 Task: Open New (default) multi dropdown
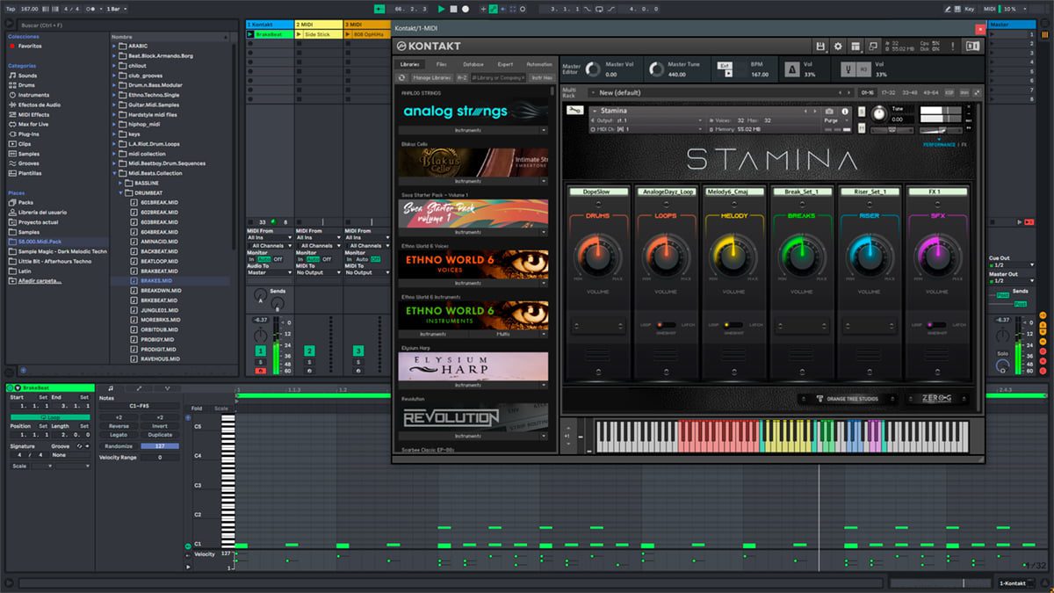(721, 92)
